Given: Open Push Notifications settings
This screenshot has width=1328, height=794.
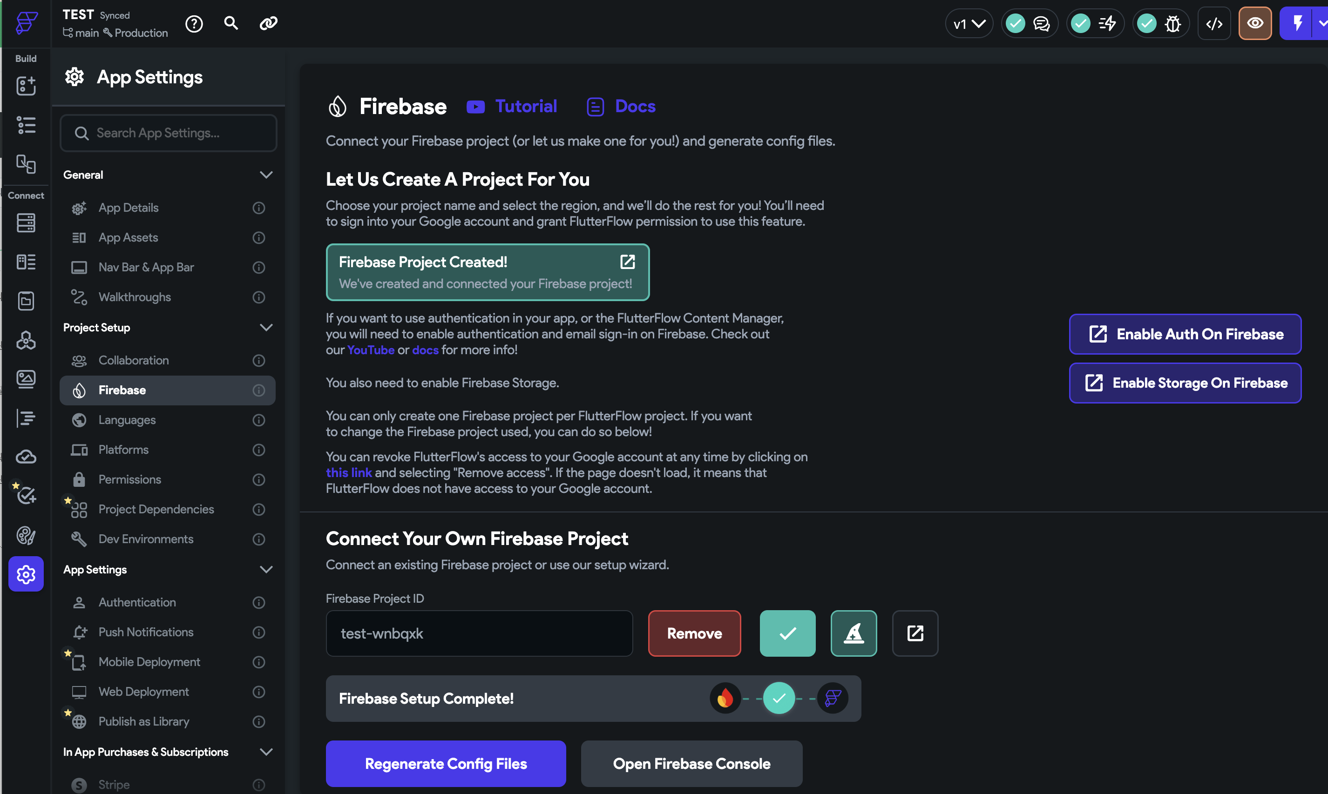Looking at the screenshot, I should pyautogui.click(x=168, y=632).
